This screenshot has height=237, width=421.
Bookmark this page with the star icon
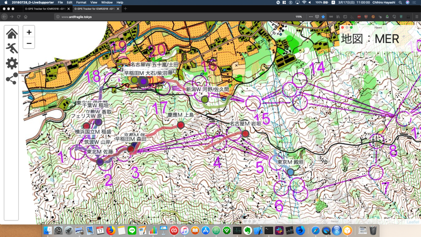click(323, 17)
